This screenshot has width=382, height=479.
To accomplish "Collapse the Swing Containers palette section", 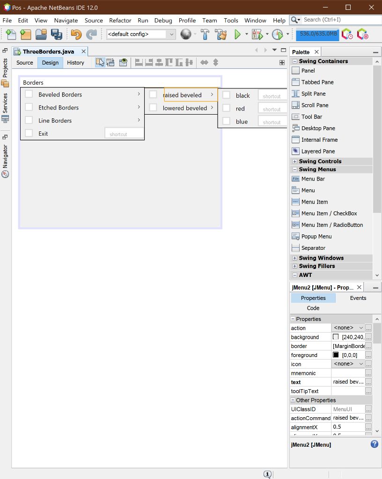I will click(295, 61).
